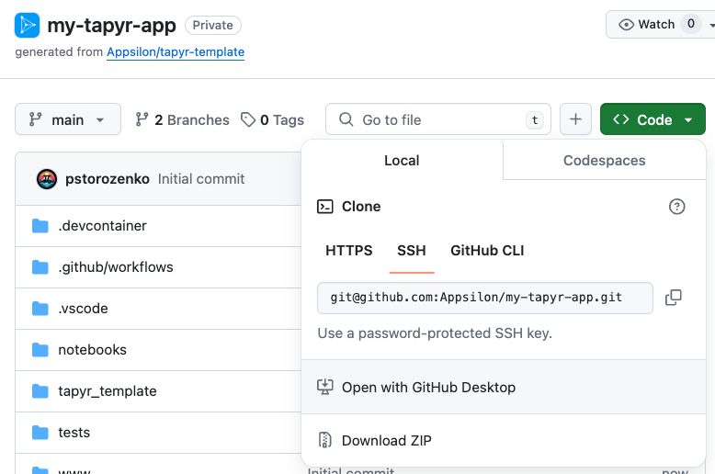Open the .vscode folder name
715x474 pixels.
point(83,309)
